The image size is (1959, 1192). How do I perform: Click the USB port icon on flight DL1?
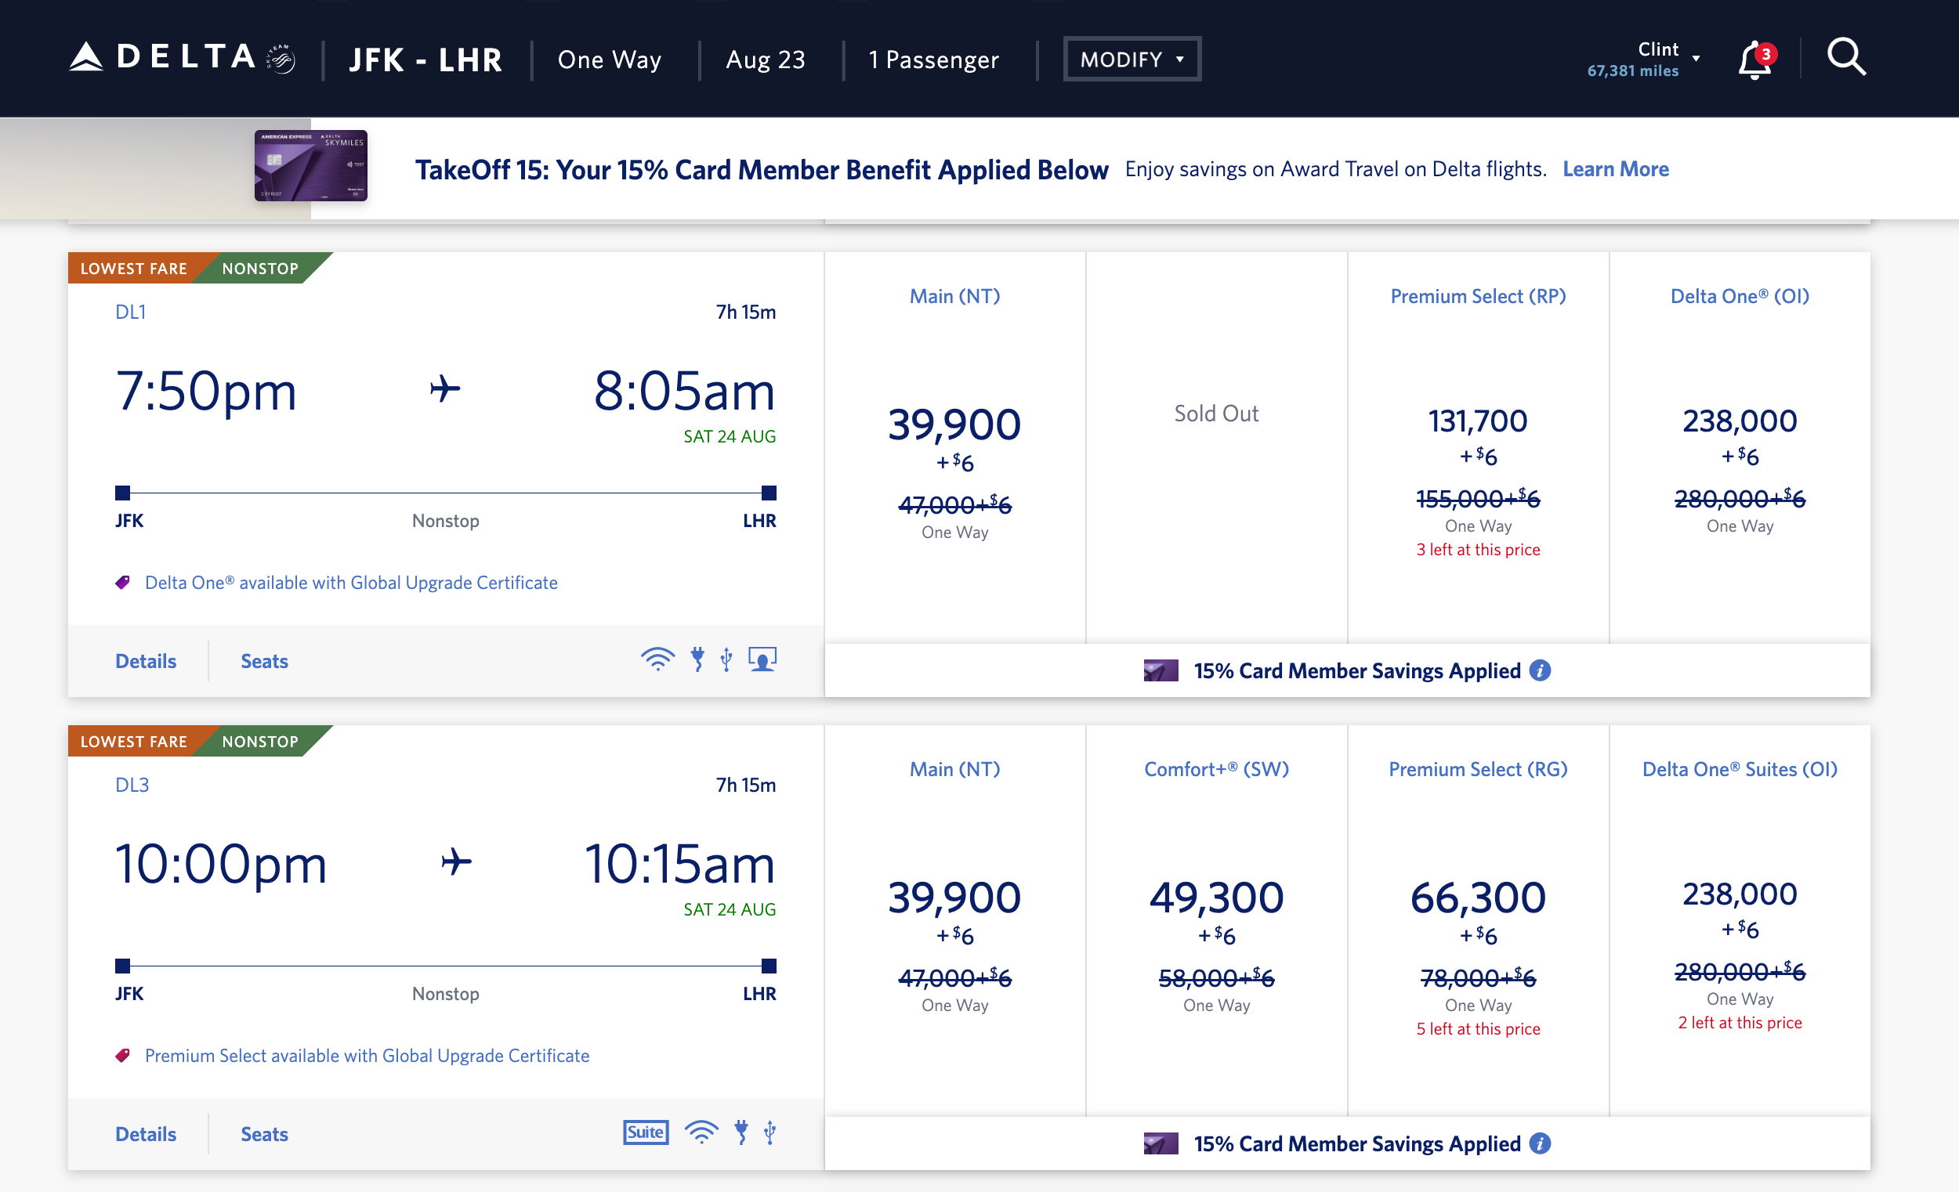pos(724,658)
